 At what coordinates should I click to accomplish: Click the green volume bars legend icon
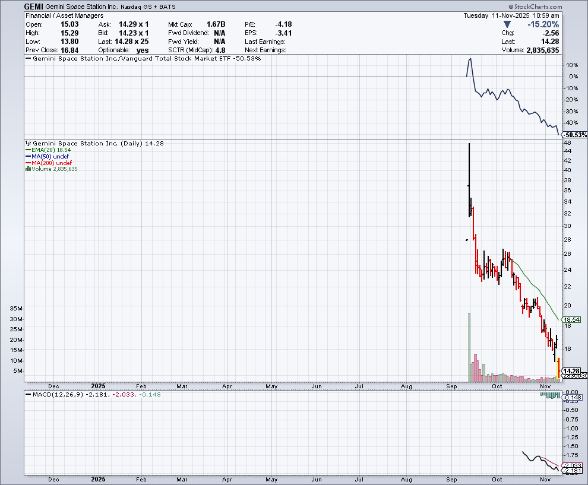tap(27, 169)
